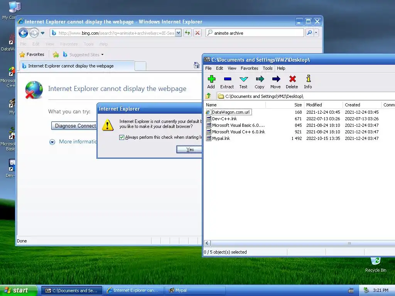Expand More information section

52,142
